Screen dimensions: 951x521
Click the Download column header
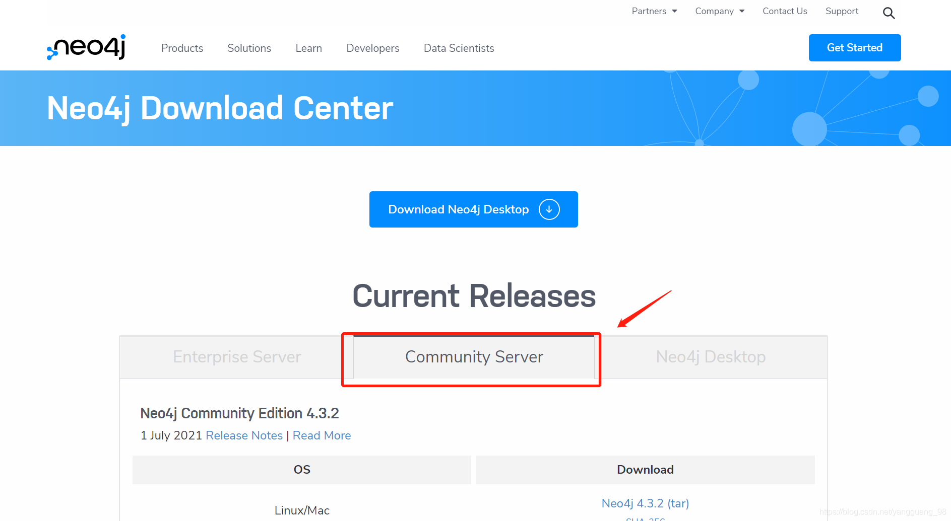[645, 470]
